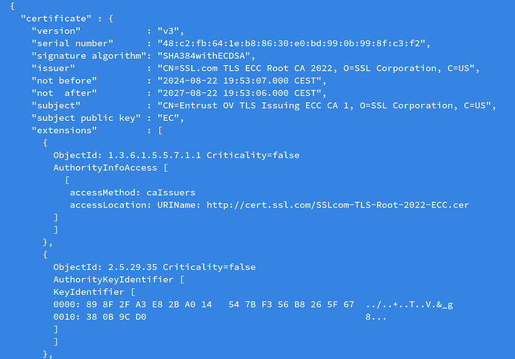Click the certificate serial number value

coord(292,43)
